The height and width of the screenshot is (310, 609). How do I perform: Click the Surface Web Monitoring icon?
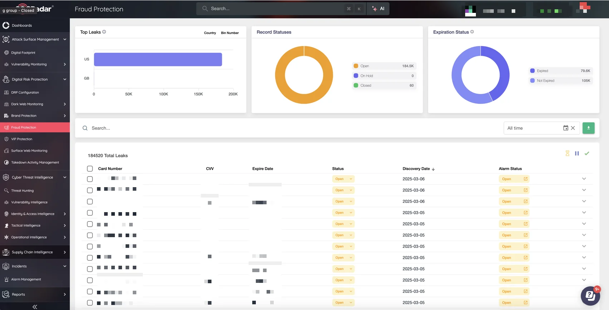tap(6, 151)
